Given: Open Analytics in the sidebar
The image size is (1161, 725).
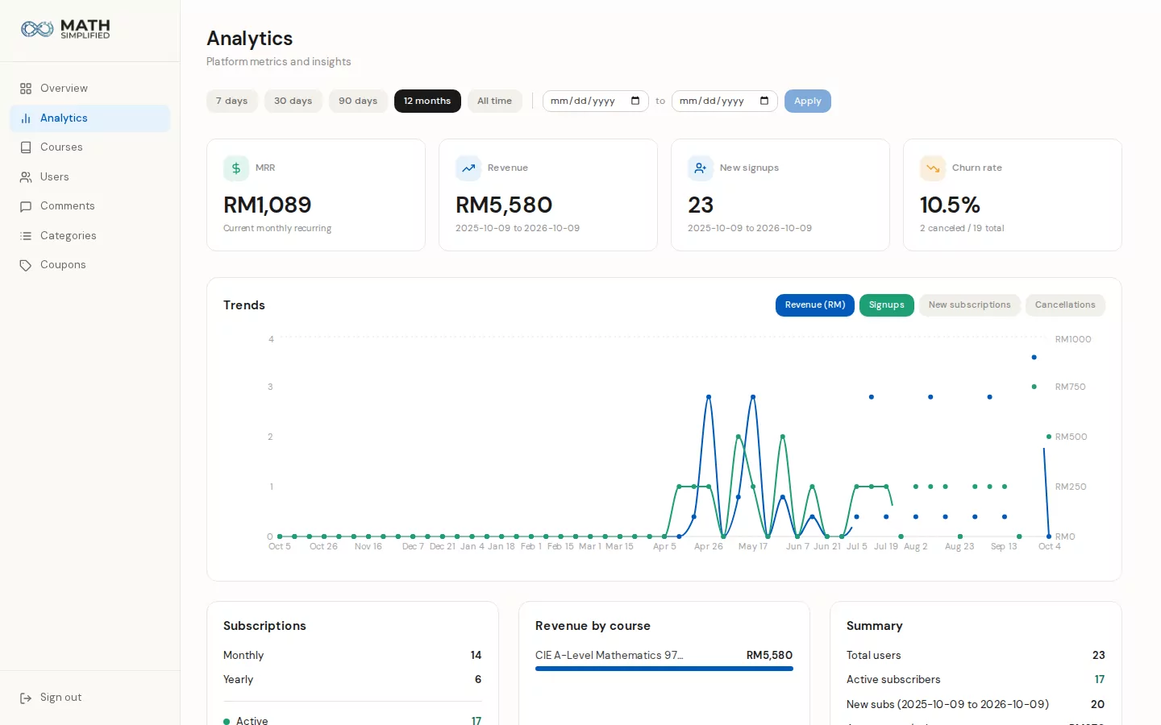Looking at the screenshot, I should coord(90,118).
